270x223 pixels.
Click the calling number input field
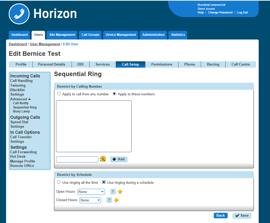pos(77,159)
